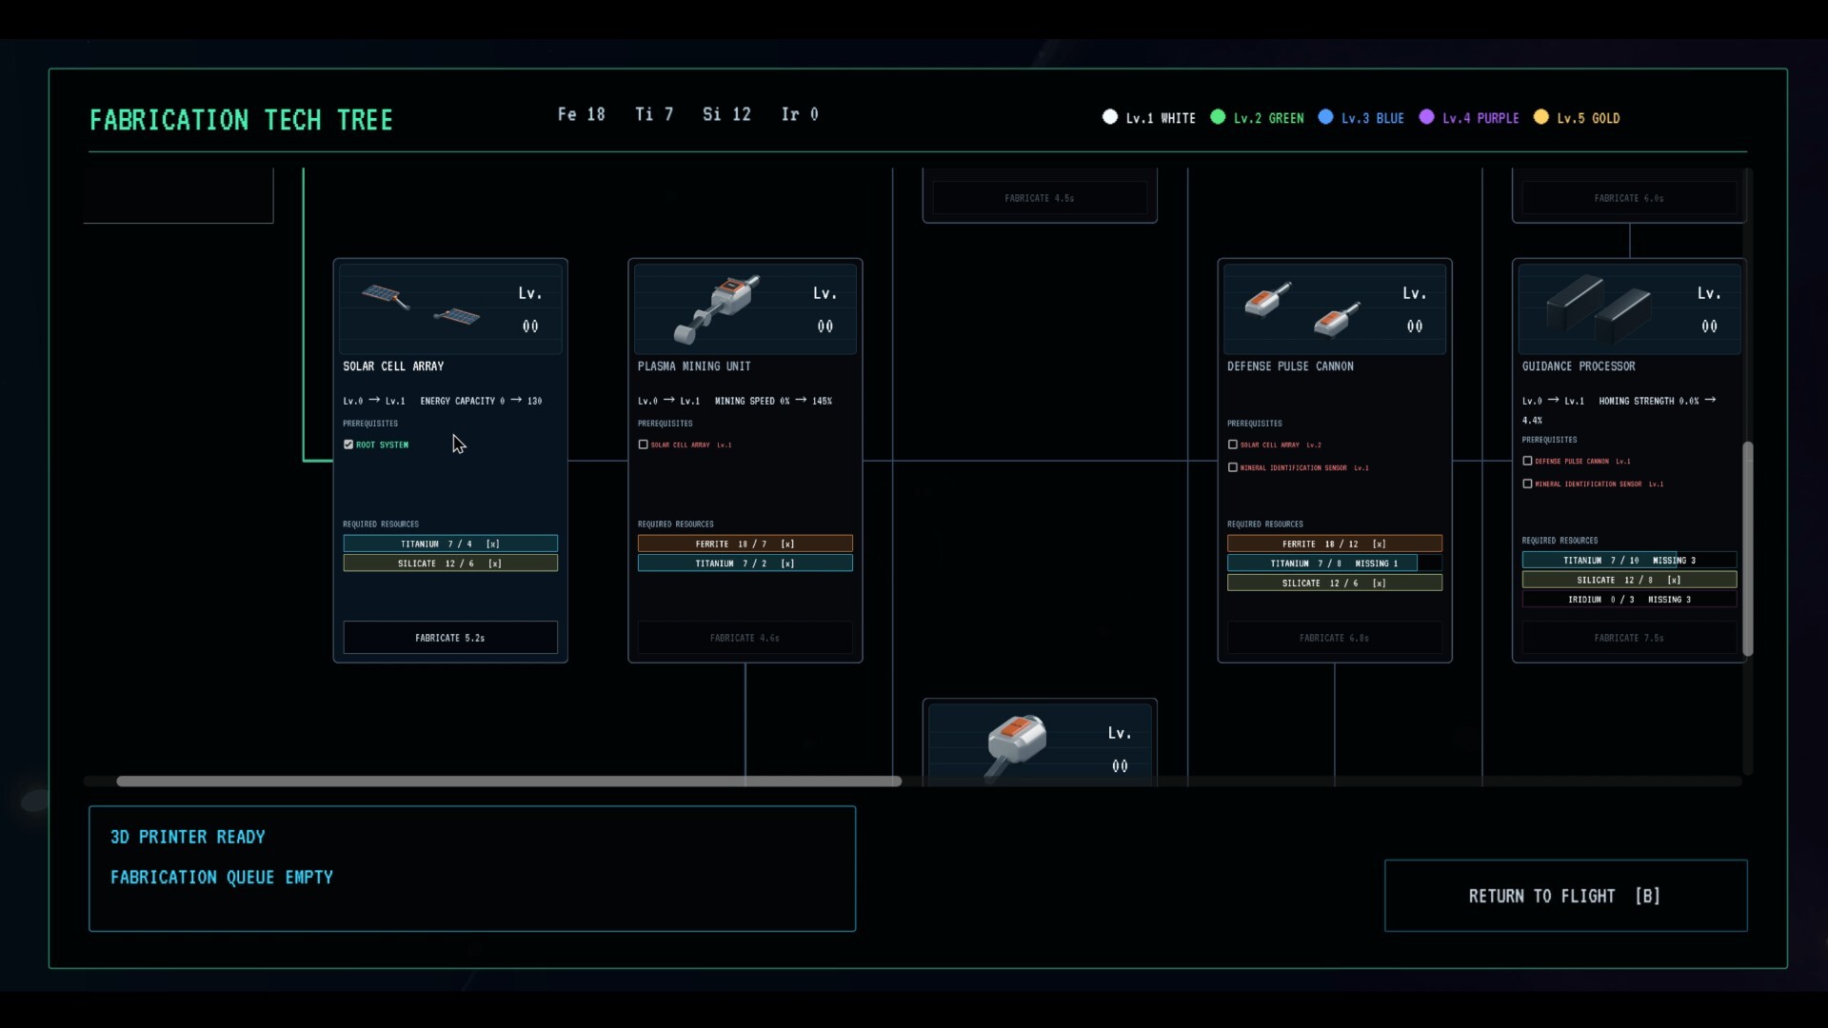Check Defense Pulse Cannon prerequisite in Guidance Processor
The width and height of the screenshot is (1828, 1028).
(x=1528, y=461)
